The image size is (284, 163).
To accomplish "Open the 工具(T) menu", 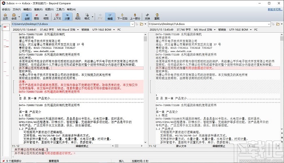I will [x=60, y=9].
